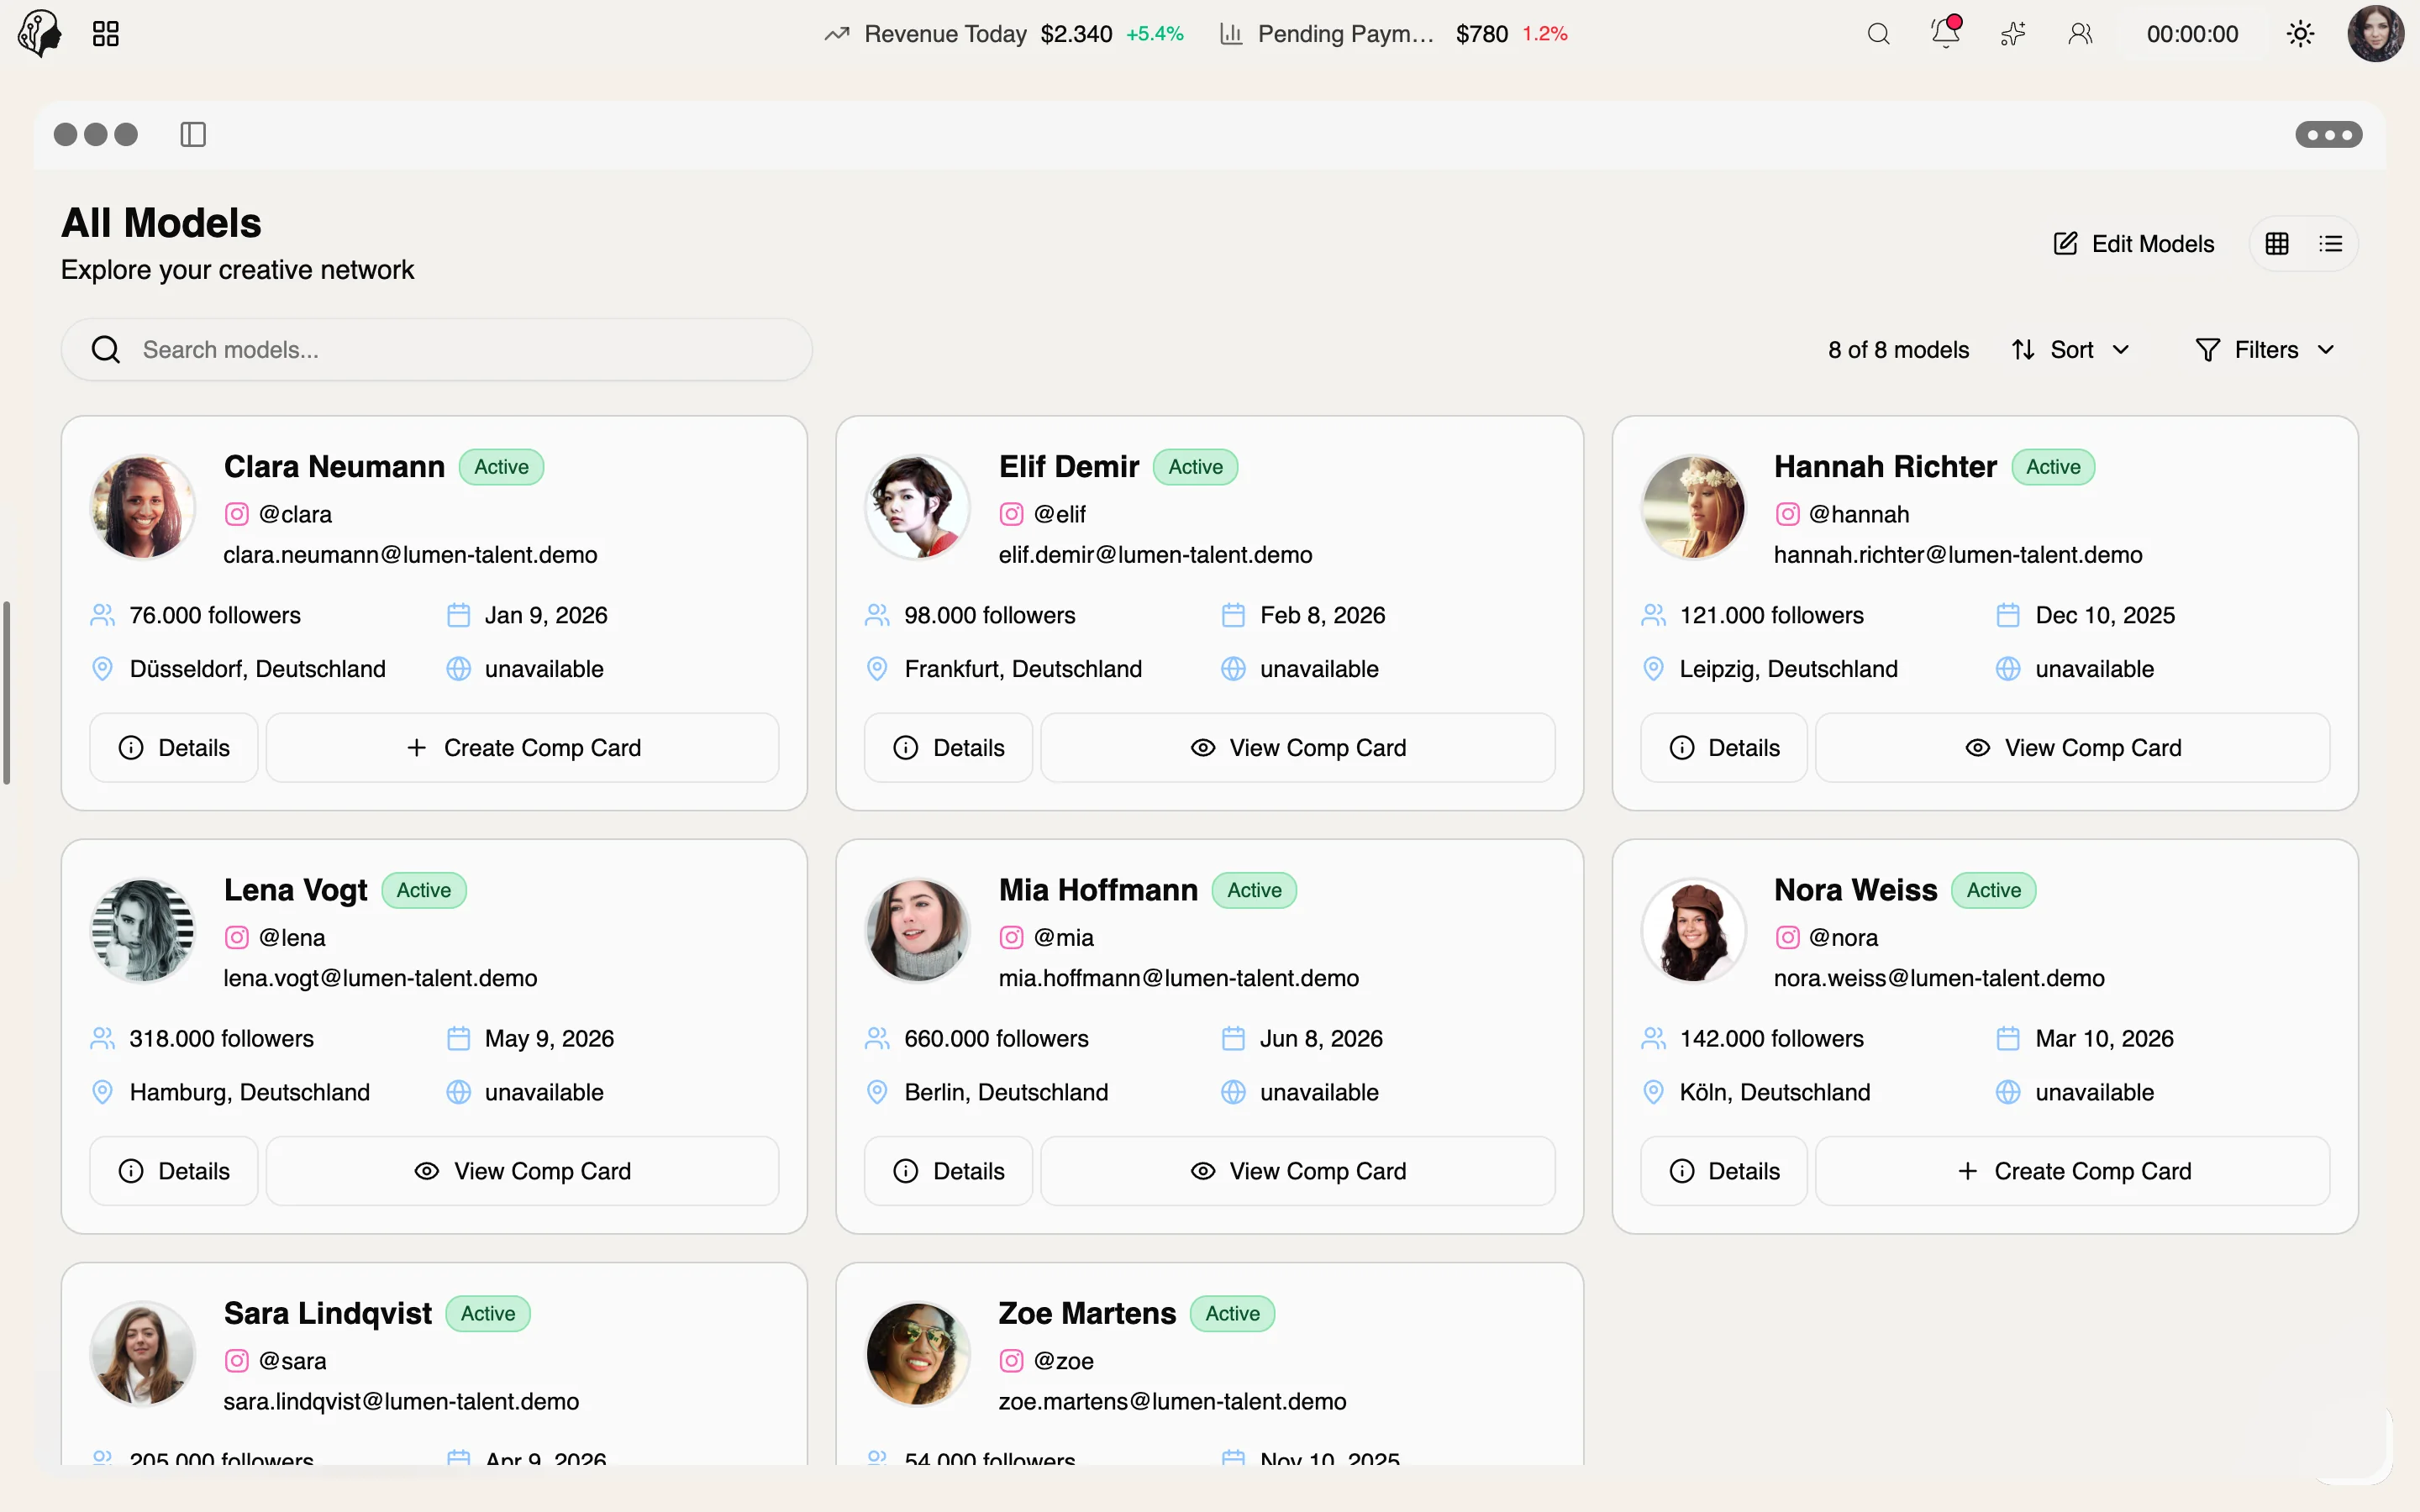2420x1512 pixels.
Task: Click the globe icon on Lena Vogt's card
Action: pos(458,1092)
